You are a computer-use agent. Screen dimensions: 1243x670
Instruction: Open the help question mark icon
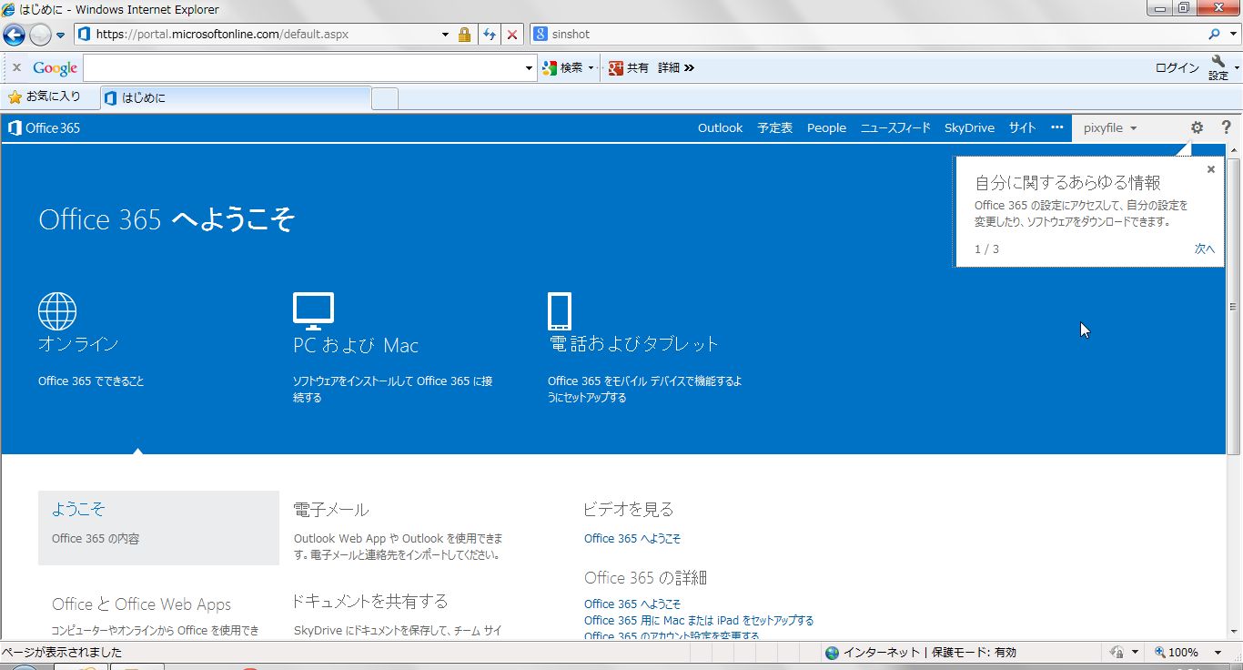(1226, 128)
